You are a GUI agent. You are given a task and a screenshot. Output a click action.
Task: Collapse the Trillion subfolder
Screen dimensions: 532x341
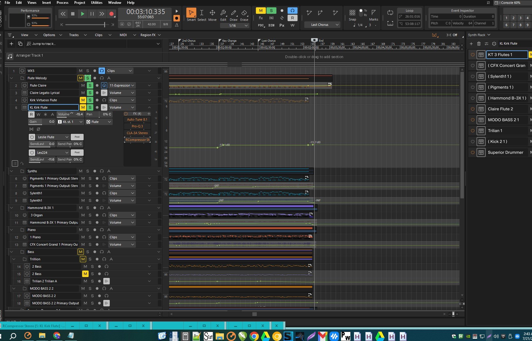14,259
